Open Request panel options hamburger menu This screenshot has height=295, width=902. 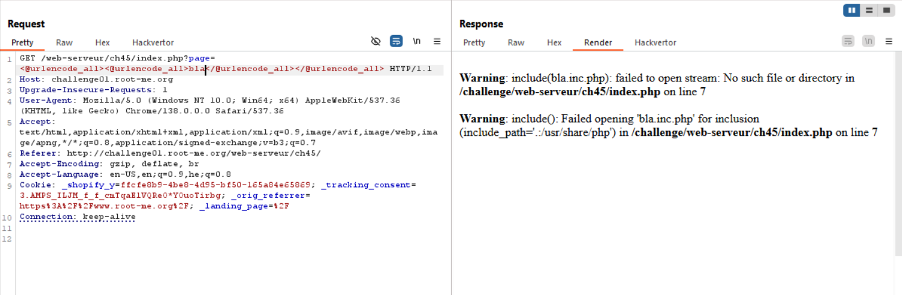pos(437,41)
